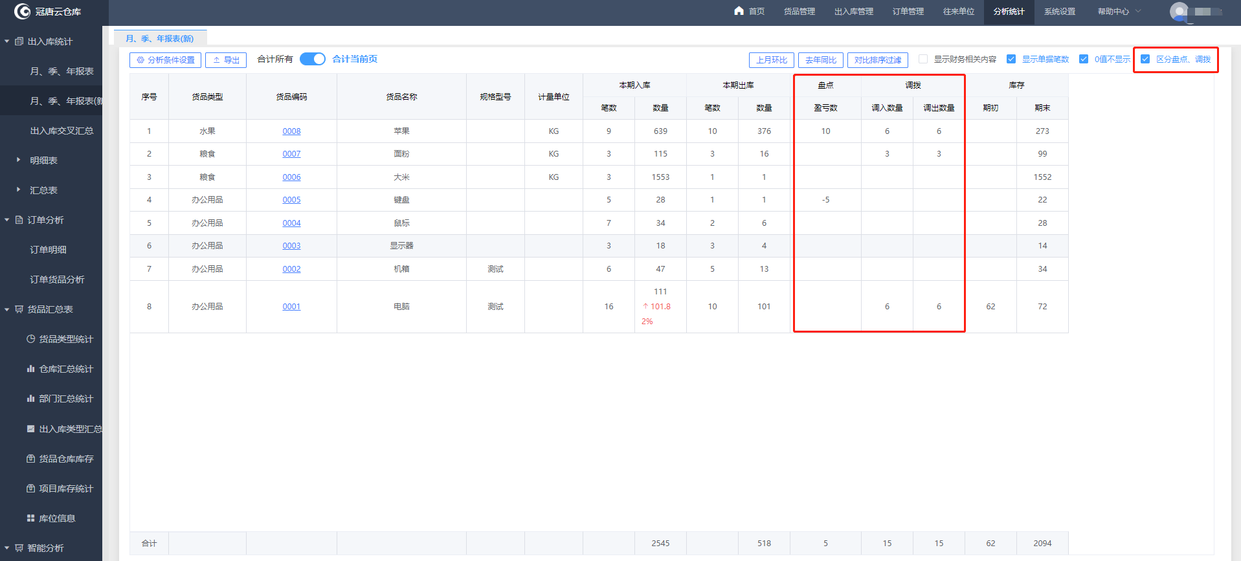Open the 出入库管理 top menu
Viewport: 1241px width, 561px height.
[x=854, y=12]
